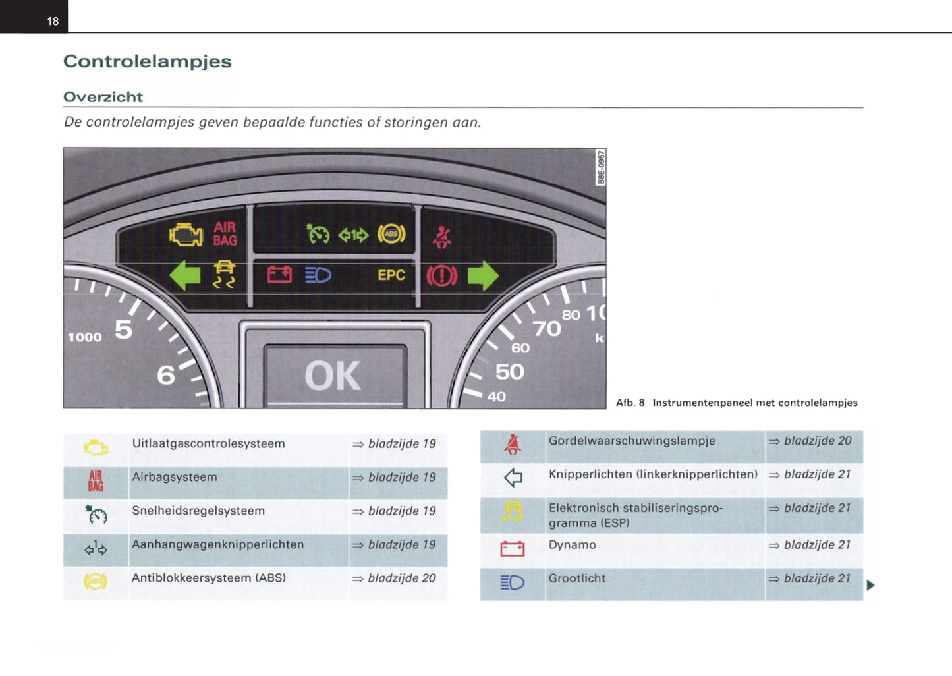Click the EPC indicator on the dashboard
This screenshot has width=952, height=676.
(391, 275)
